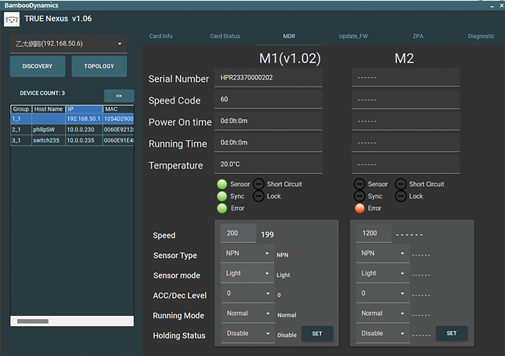Click the M1 Lock indicator
This screenshot has width=505, height=356.
pos(258,196)
